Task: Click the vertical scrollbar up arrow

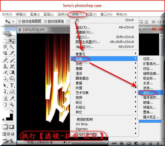Action: pos(161,36)
